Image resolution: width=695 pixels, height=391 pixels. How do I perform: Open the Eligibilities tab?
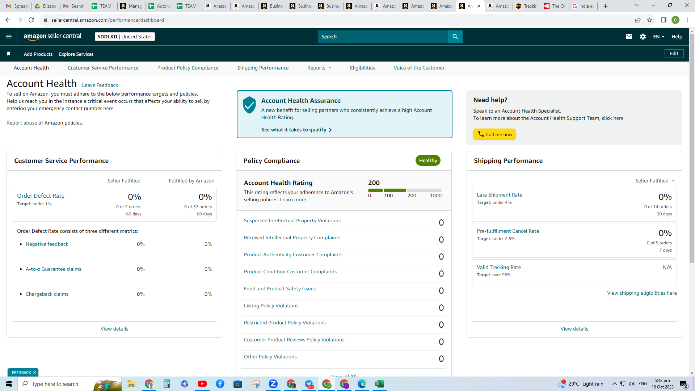pyautogui.click(x=362, y=68)
